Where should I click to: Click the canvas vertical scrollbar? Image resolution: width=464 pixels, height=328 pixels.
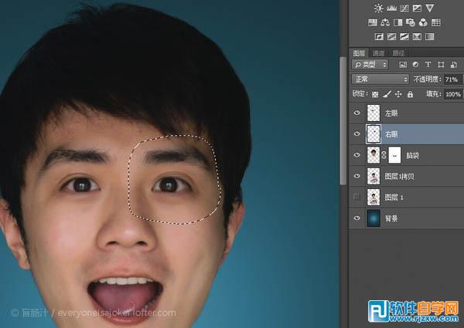coord(343,121)
